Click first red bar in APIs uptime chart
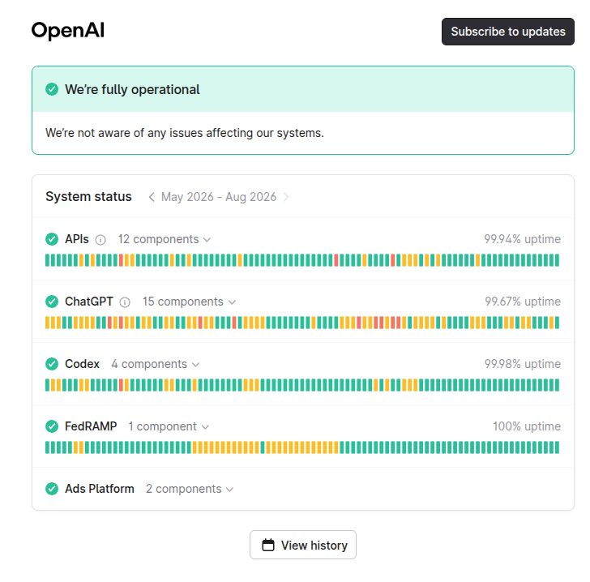 [x=122, y=260]
